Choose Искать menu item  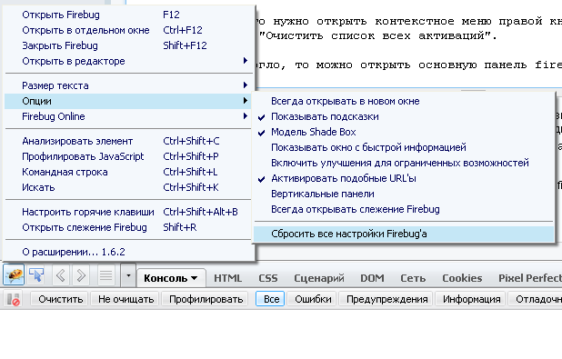point(128,187)
